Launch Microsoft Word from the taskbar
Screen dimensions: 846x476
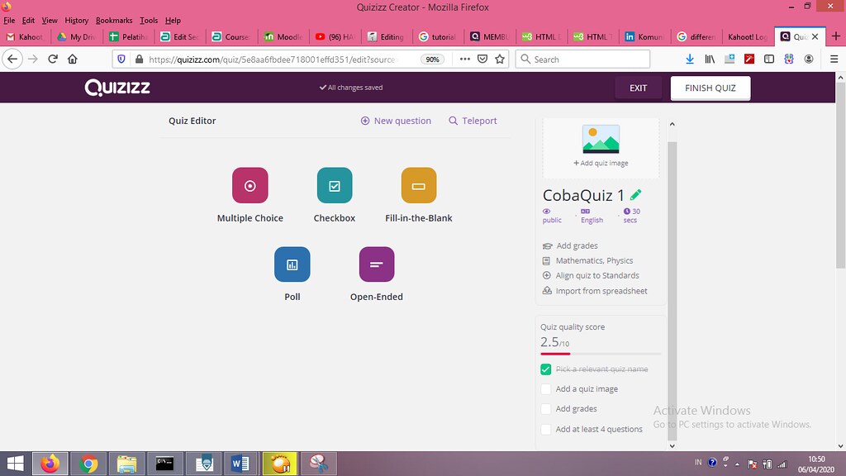pyautogui.click(x=240, y=464)
